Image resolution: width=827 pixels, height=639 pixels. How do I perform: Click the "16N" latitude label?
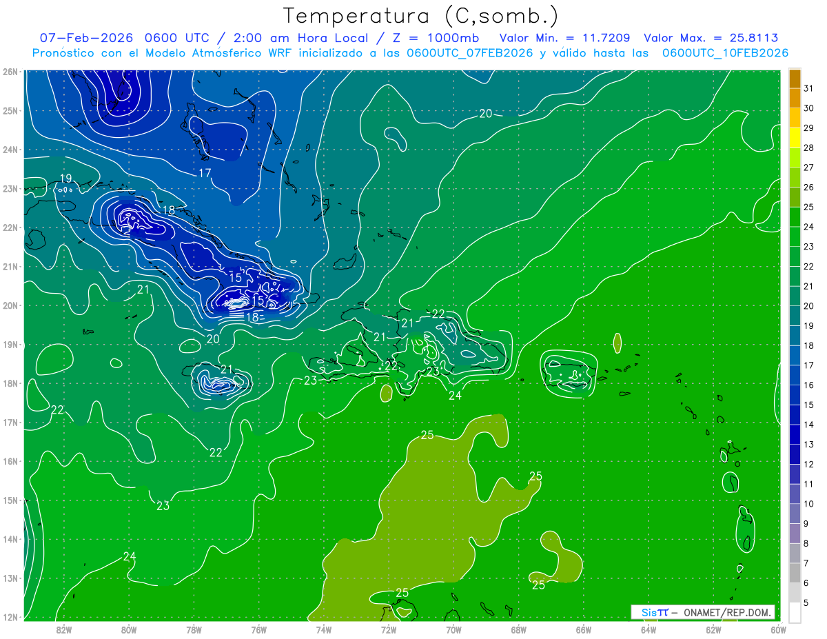[x=10, y=461]
